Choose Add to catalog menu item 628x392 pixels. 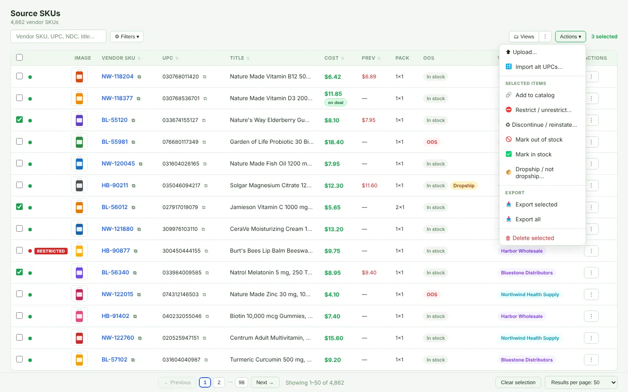point(543,95)
